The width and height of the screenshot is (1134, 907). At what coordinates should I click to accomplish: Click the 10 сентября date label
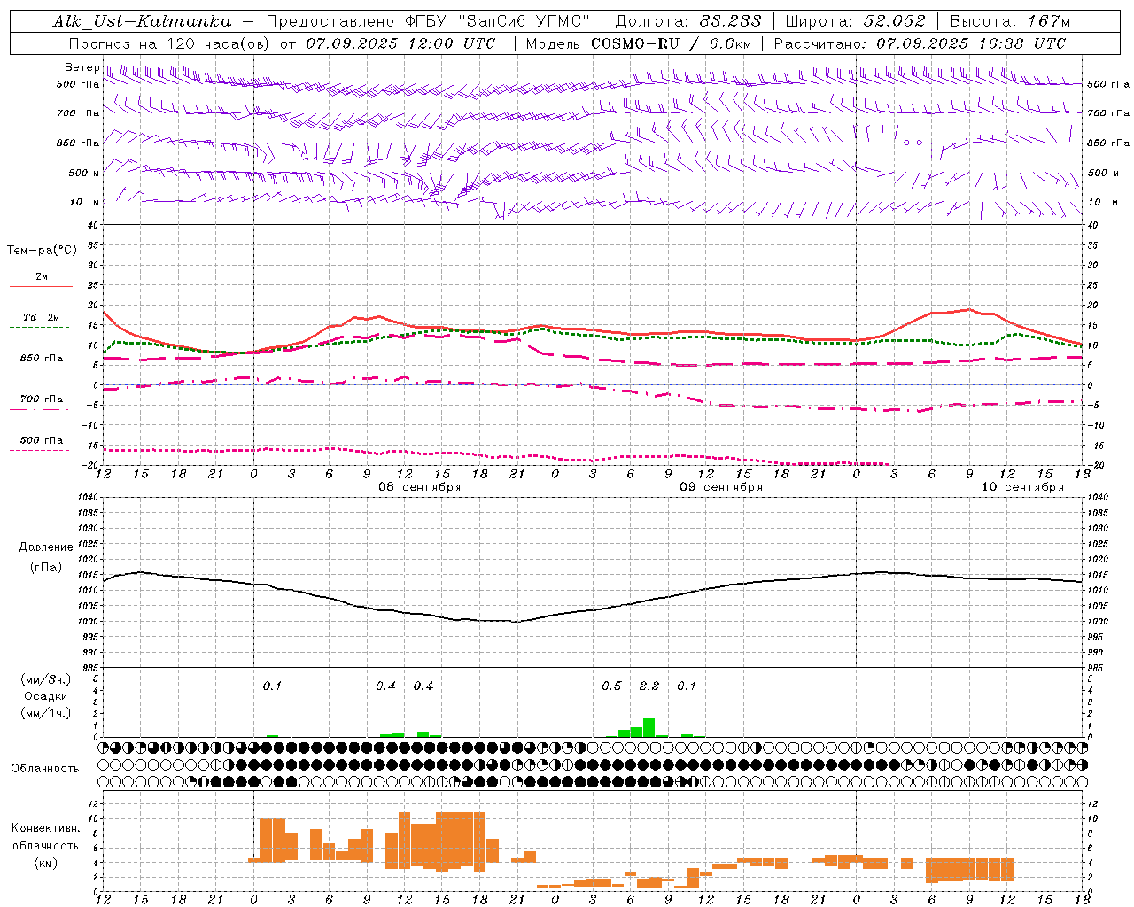coord(1022,487)
